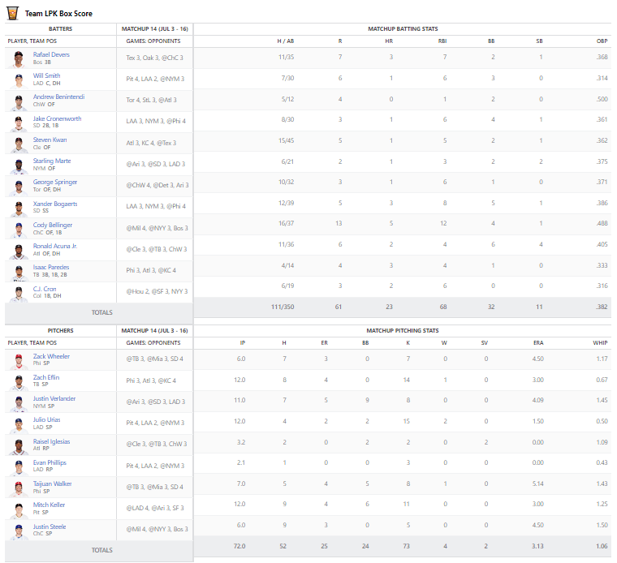Open the Xander Bogaerts player link

pos(55,204)
